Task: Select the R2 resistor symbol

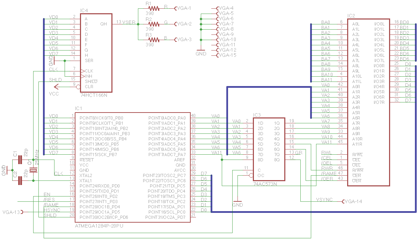Action: click(x=154, y=24)
